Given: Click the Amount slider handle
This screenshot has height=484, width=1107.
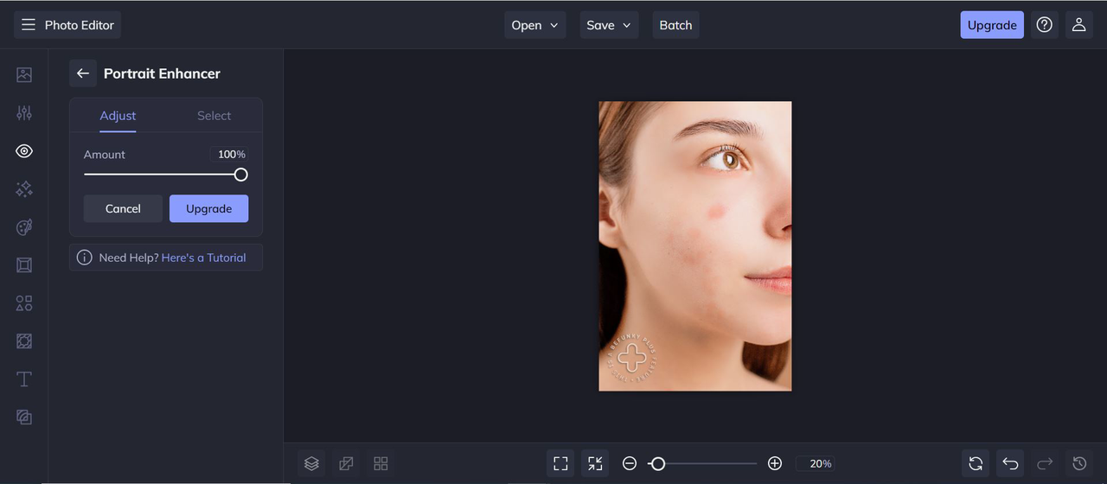Looking at the screenshot, I should [x=241, y=175].
